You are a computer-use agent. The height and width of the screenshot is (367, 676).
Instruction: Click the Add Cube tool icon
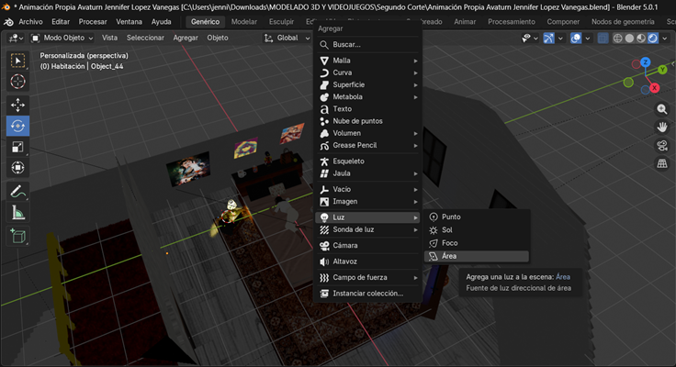(x=17, y=236)
